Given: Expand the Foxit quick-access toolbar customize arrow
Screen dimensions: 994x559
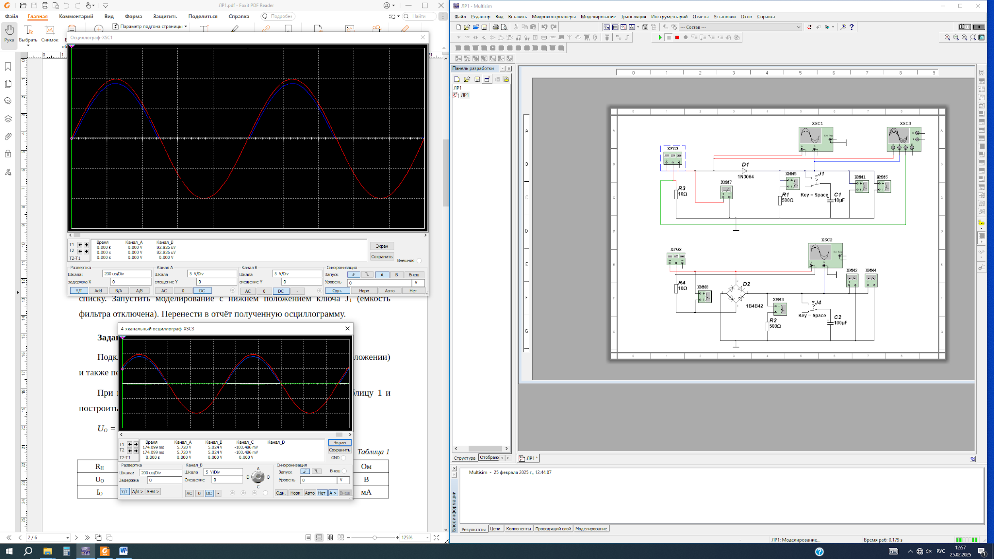Looking at the screenshot, I should tap(105, 6).
